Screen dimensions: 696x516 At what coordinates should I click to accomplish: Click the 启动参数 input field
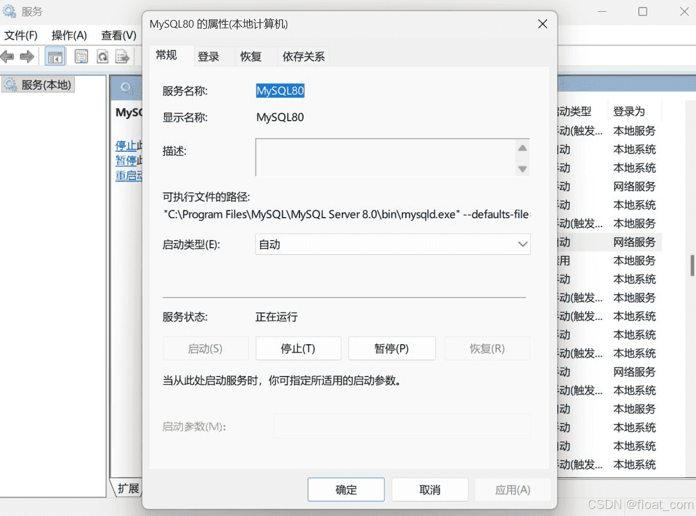point(402,427)
